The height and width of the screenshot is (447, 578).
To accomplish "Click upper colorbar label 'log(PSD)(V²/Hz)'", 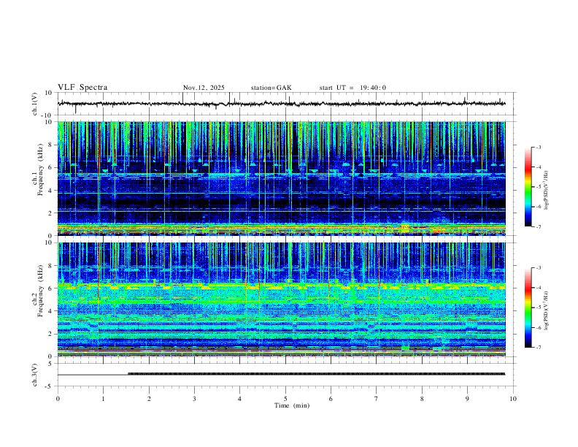I will 546,191.
